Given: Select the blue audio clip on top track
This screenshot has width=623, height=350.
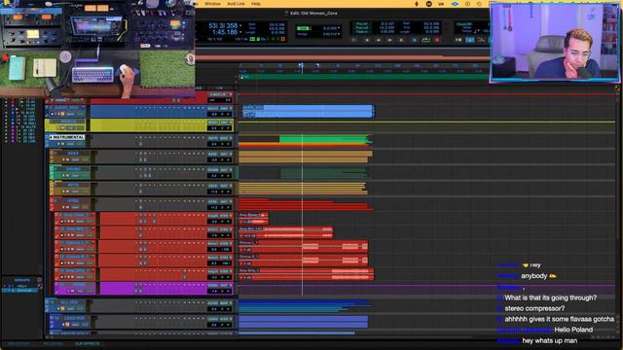Looking at the screenshot, I should tap(308, 111).
